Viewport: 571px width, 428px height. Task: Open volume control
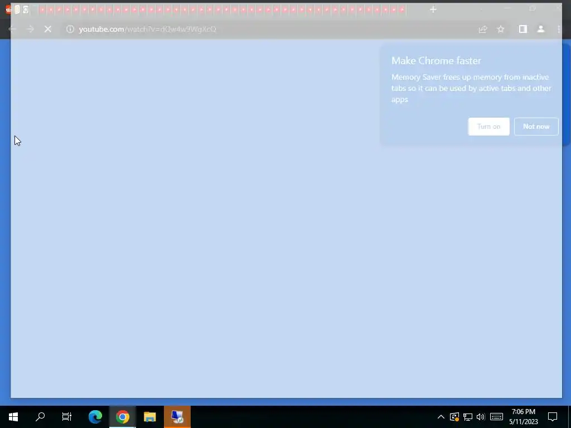point(481,417)
